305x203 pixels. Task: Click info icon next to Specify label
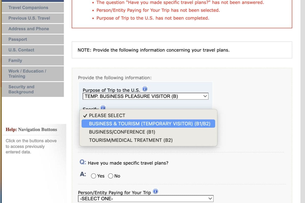(103, 108)
